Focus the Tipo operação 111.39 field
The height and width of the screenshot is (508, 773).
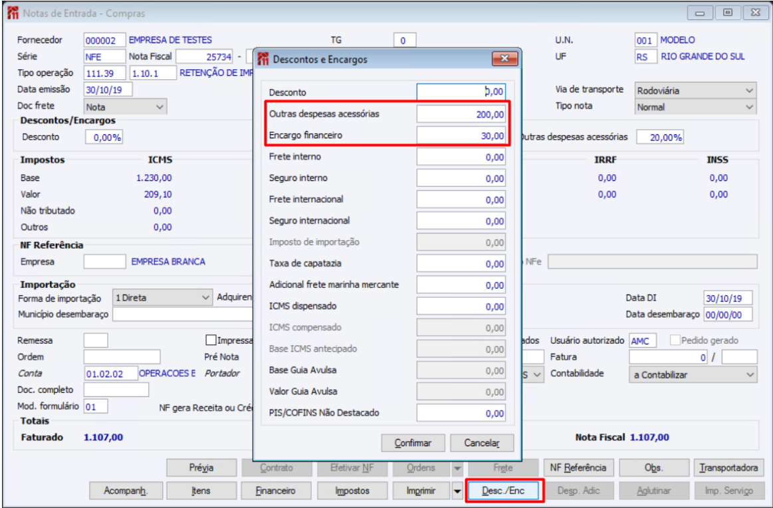[104, 73]
